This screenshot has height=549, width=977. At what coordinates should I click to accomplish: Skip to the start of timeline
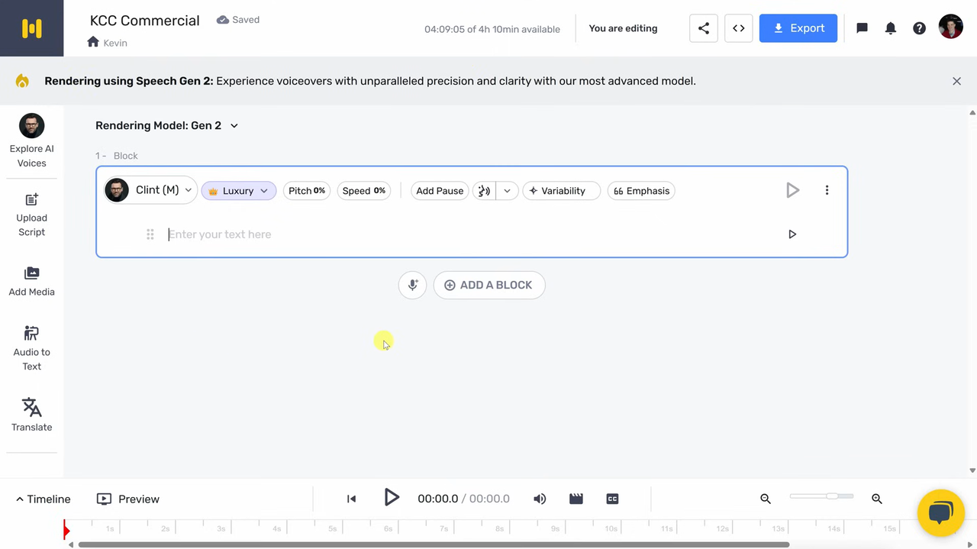click(x=351, y=499)
